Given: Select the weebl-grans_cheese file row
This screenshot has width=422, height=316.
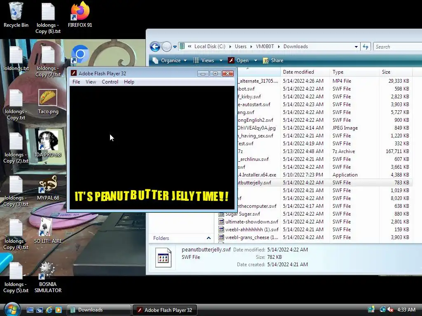Looking at the screenshot, I should [315, 237].
